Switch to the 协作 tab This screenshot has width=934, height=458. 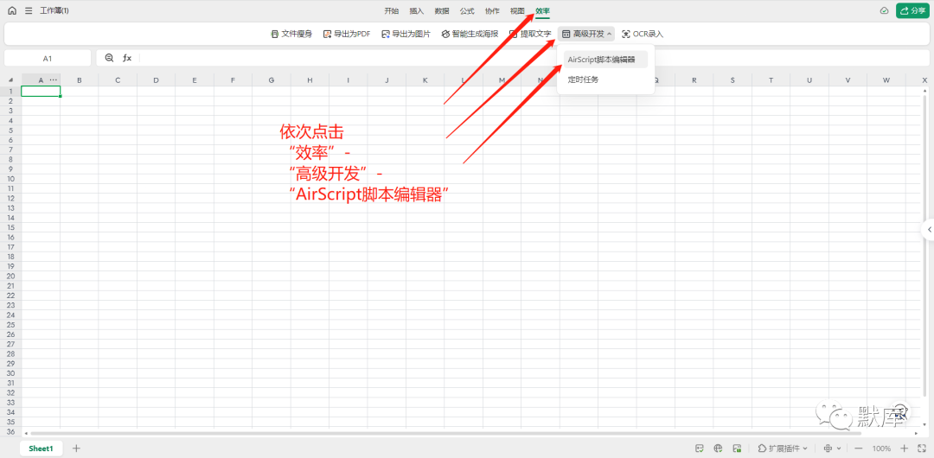coord(493,10)
